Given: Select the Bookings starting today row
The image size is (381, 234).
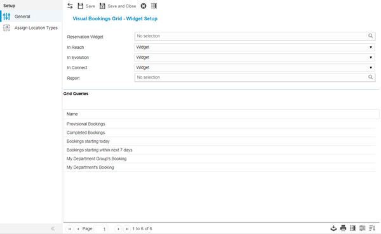Looking at the screenshot, I should pyautogui.click(x=220, y=141).
